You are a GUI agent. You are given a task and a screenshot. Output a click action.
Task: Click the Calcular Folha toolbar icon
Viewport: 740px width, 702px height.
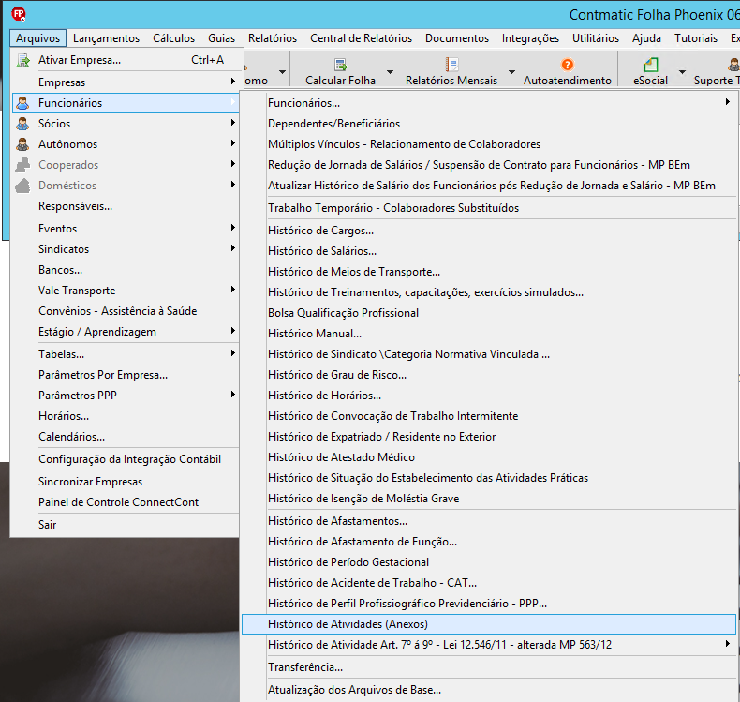[x=340, y=65]
